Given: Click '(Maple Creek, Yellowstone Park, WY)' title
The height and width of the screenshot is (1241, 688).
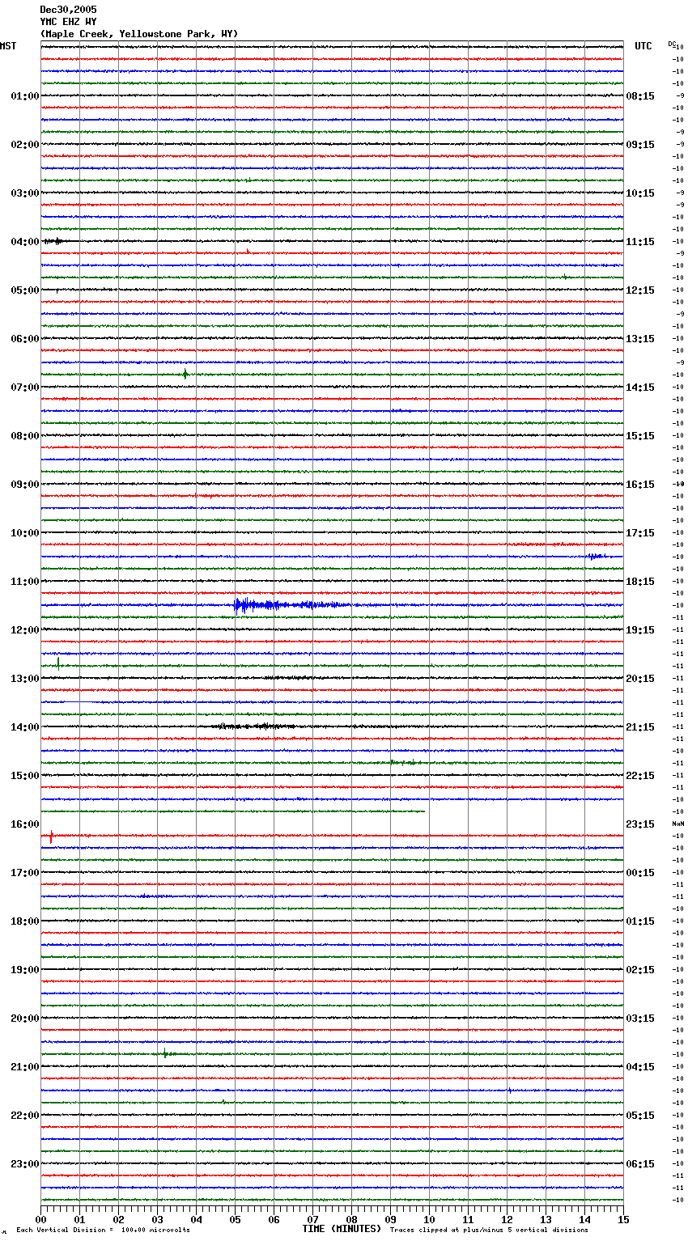Looking at the screenshot, I should 139,34.
